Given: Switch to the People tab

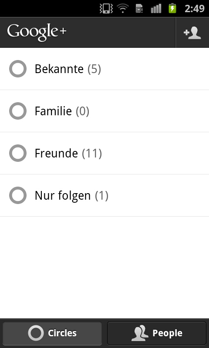Looking at the screenshot, I should tap(157, 333).
